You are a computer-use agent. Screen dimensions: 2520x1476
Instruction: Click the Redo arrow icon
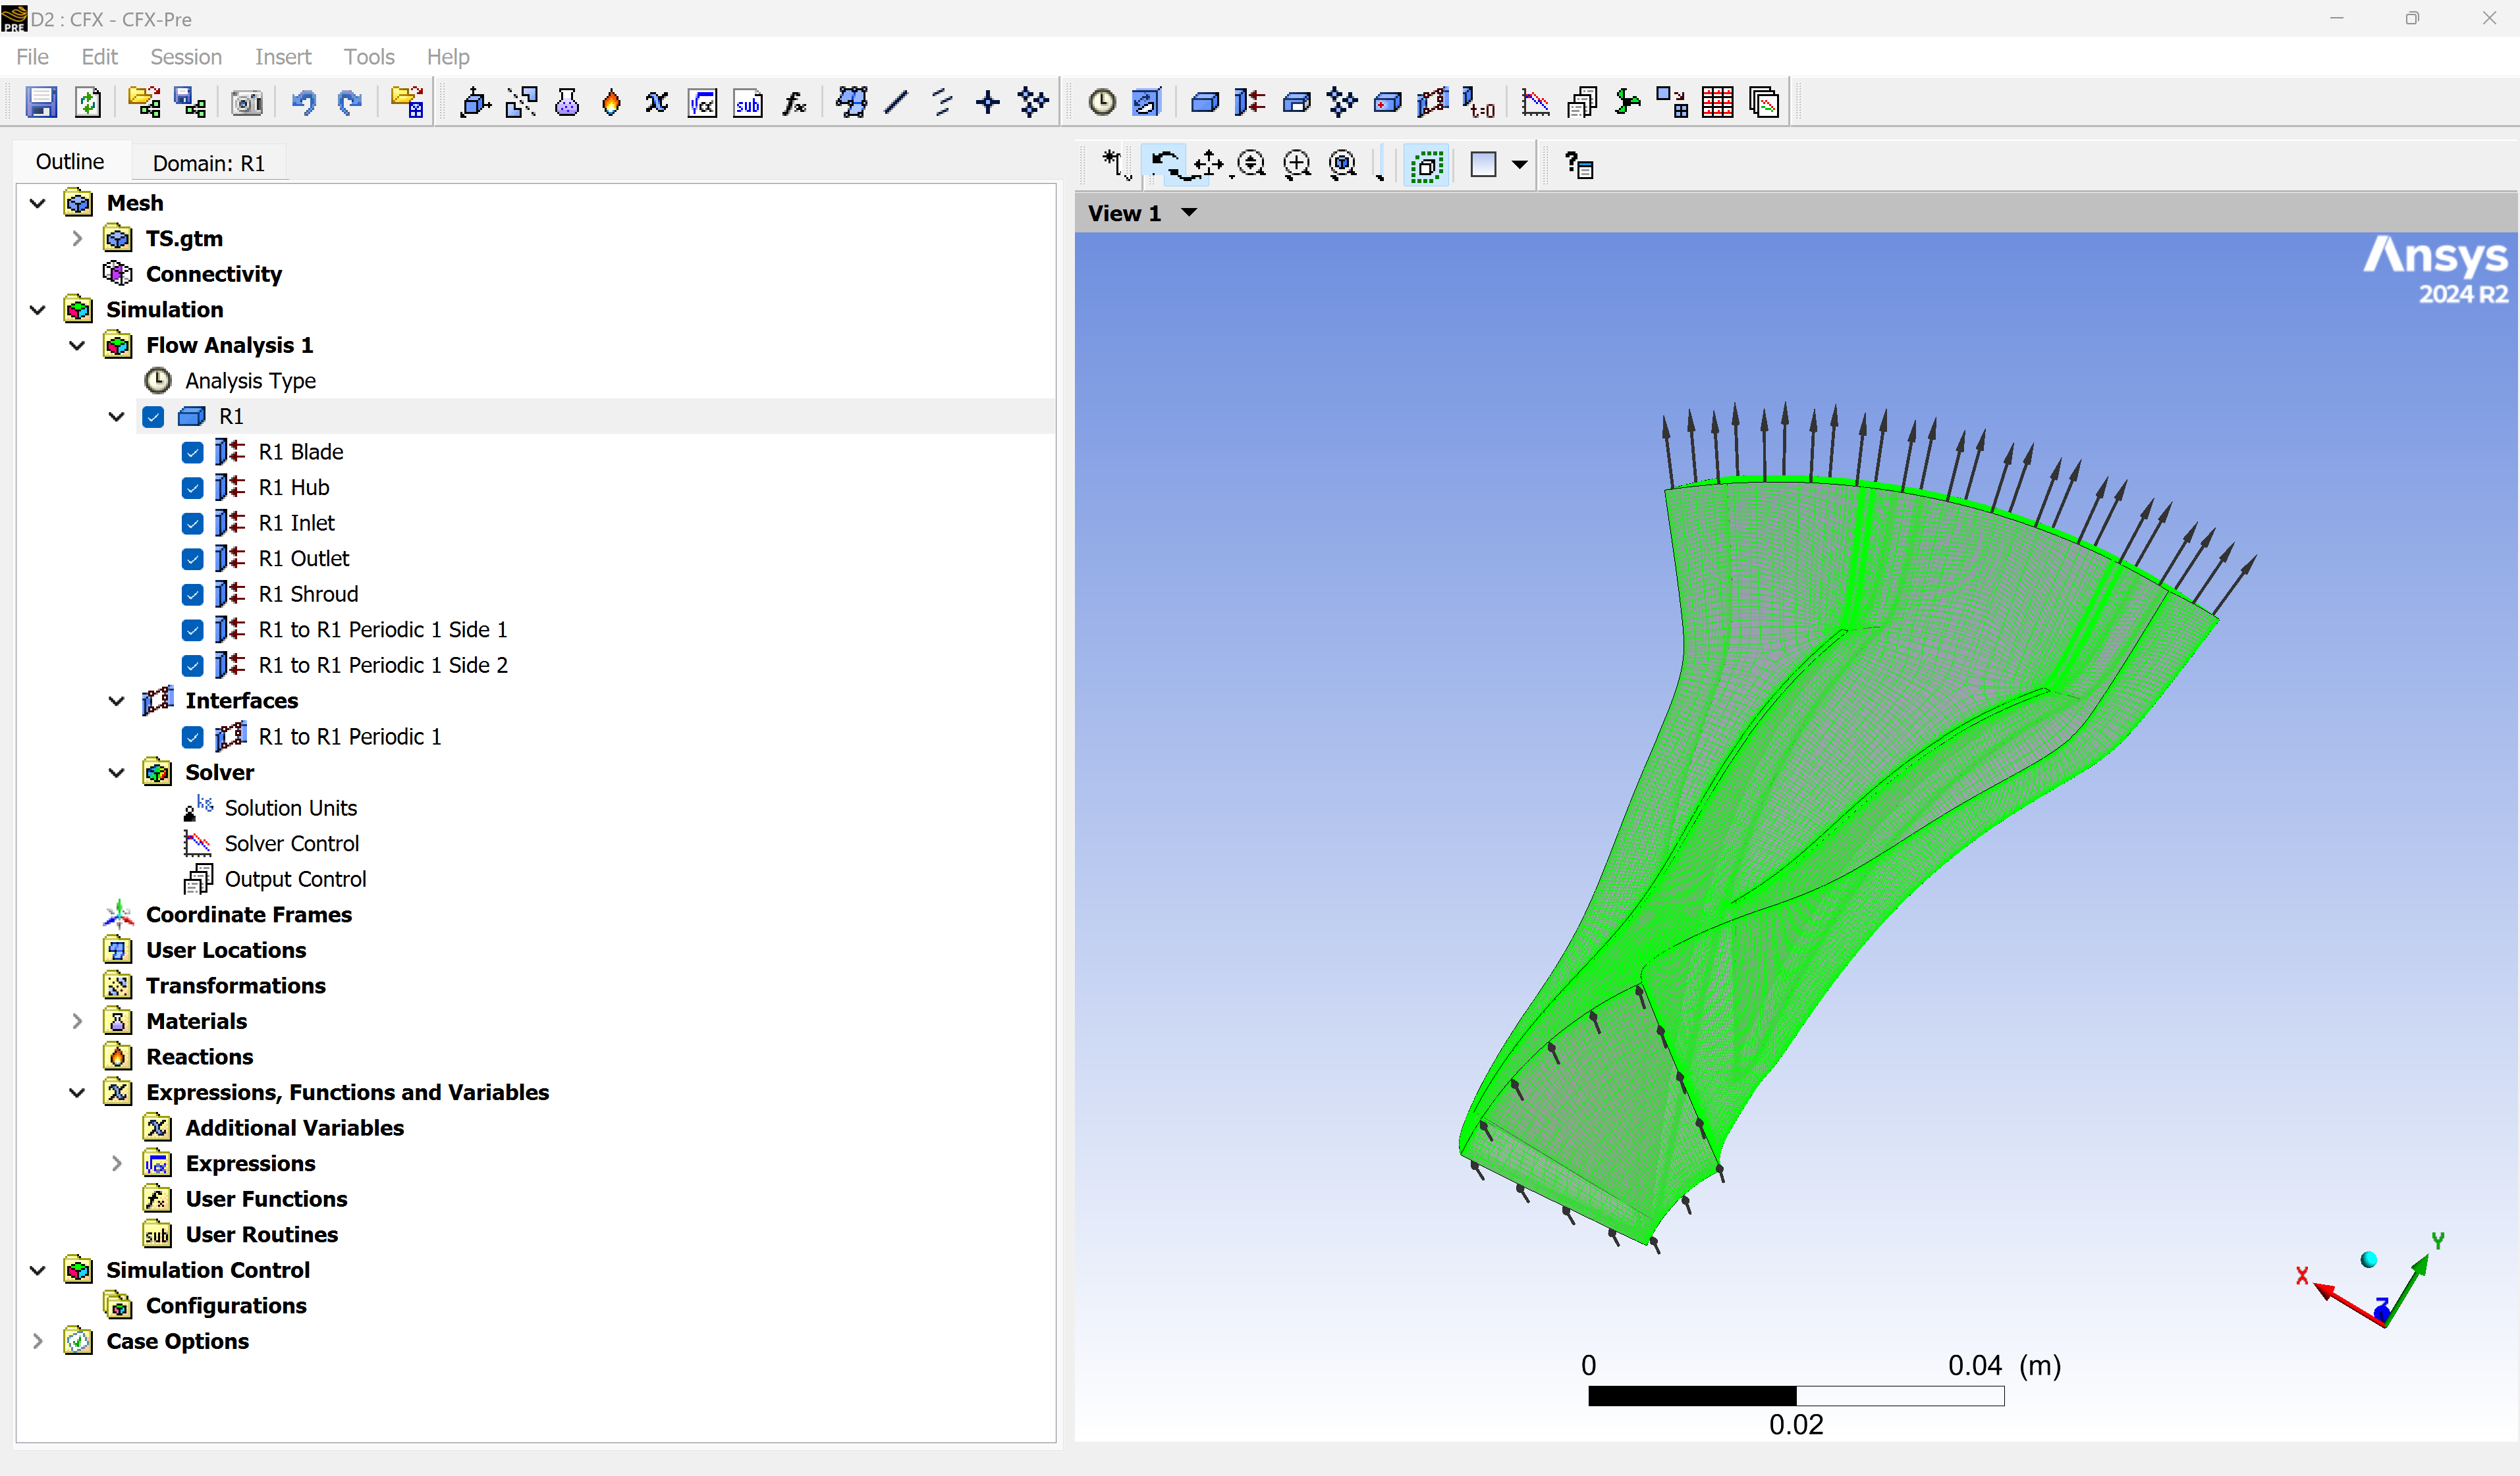tap(349, 102)
